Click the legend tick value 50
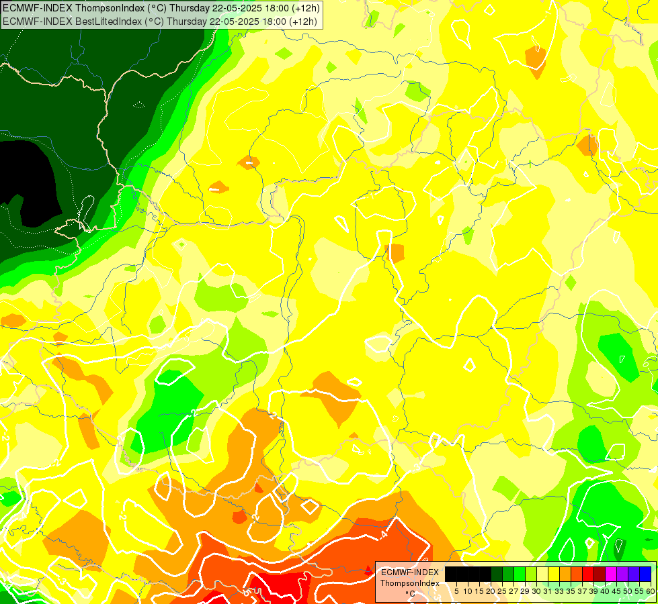The image size is (658, 604). (x=628, y=591)
